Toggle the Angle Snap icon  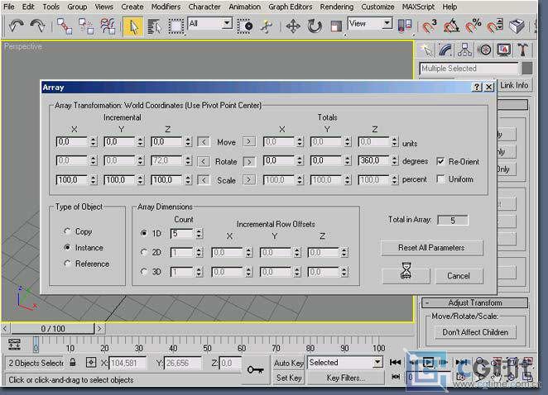coord(451,26)
